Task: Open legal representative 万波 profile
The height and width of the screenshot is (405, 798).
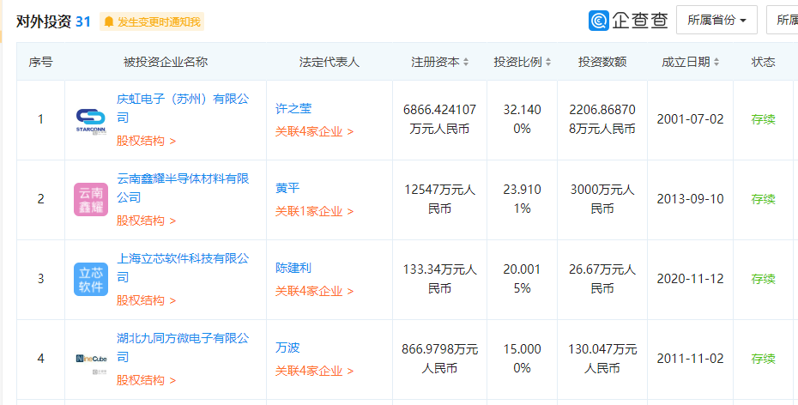Action: [287, 348]
